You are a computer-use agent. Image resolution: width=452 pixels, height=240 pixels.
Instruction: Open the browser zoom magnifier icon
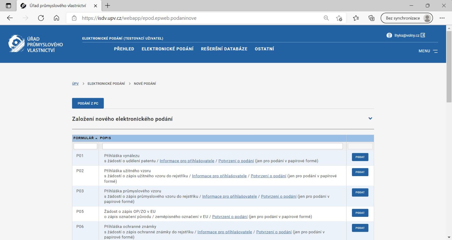point(326,18)
